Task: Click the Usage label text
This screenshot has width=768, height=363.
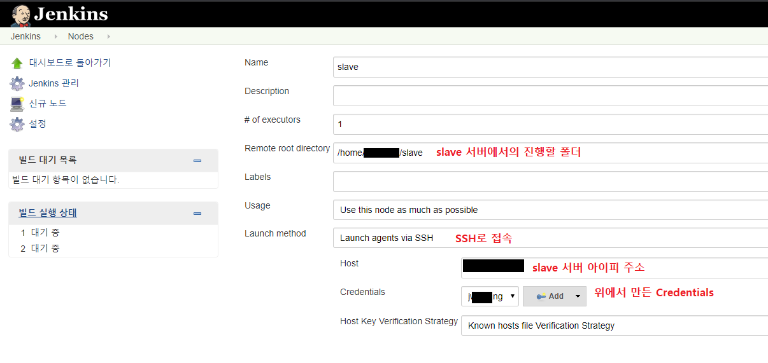Action: click(257, 205)
